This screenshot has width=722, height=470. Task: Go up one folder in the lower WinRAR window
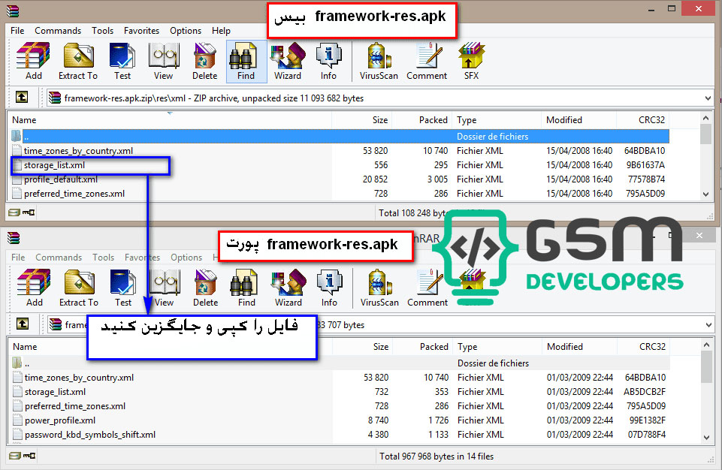click(23, 324)
